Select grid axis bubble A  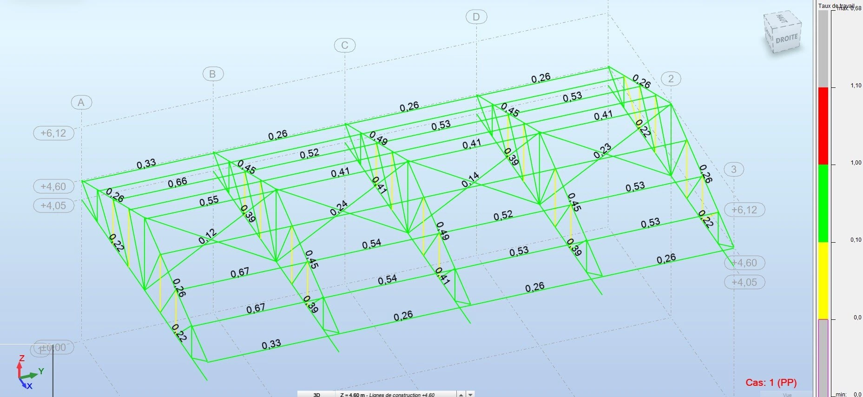[x=81, y=102]
